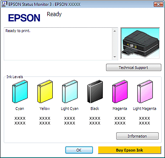
Task: Click the 'Ready to print.' message area
Action: [58, 44]
